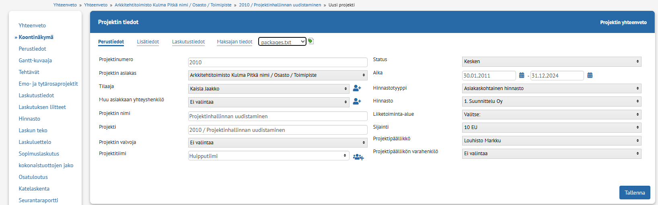Click in the Projektin nimi field
The height and width of the screenshot is (205, 658).
click(x=278, y=116)
